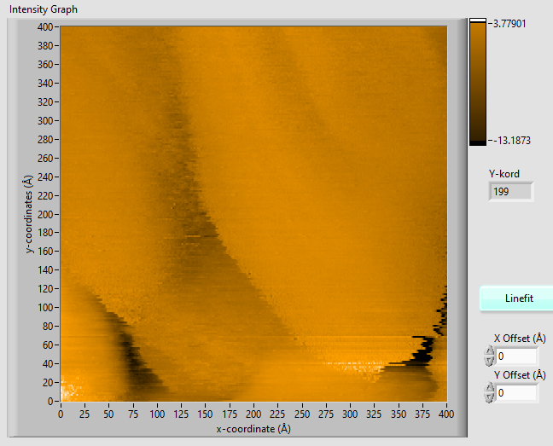Click the middle of the color ramp bar
Screen dimensions: 553x446
(x=477, y=81)
